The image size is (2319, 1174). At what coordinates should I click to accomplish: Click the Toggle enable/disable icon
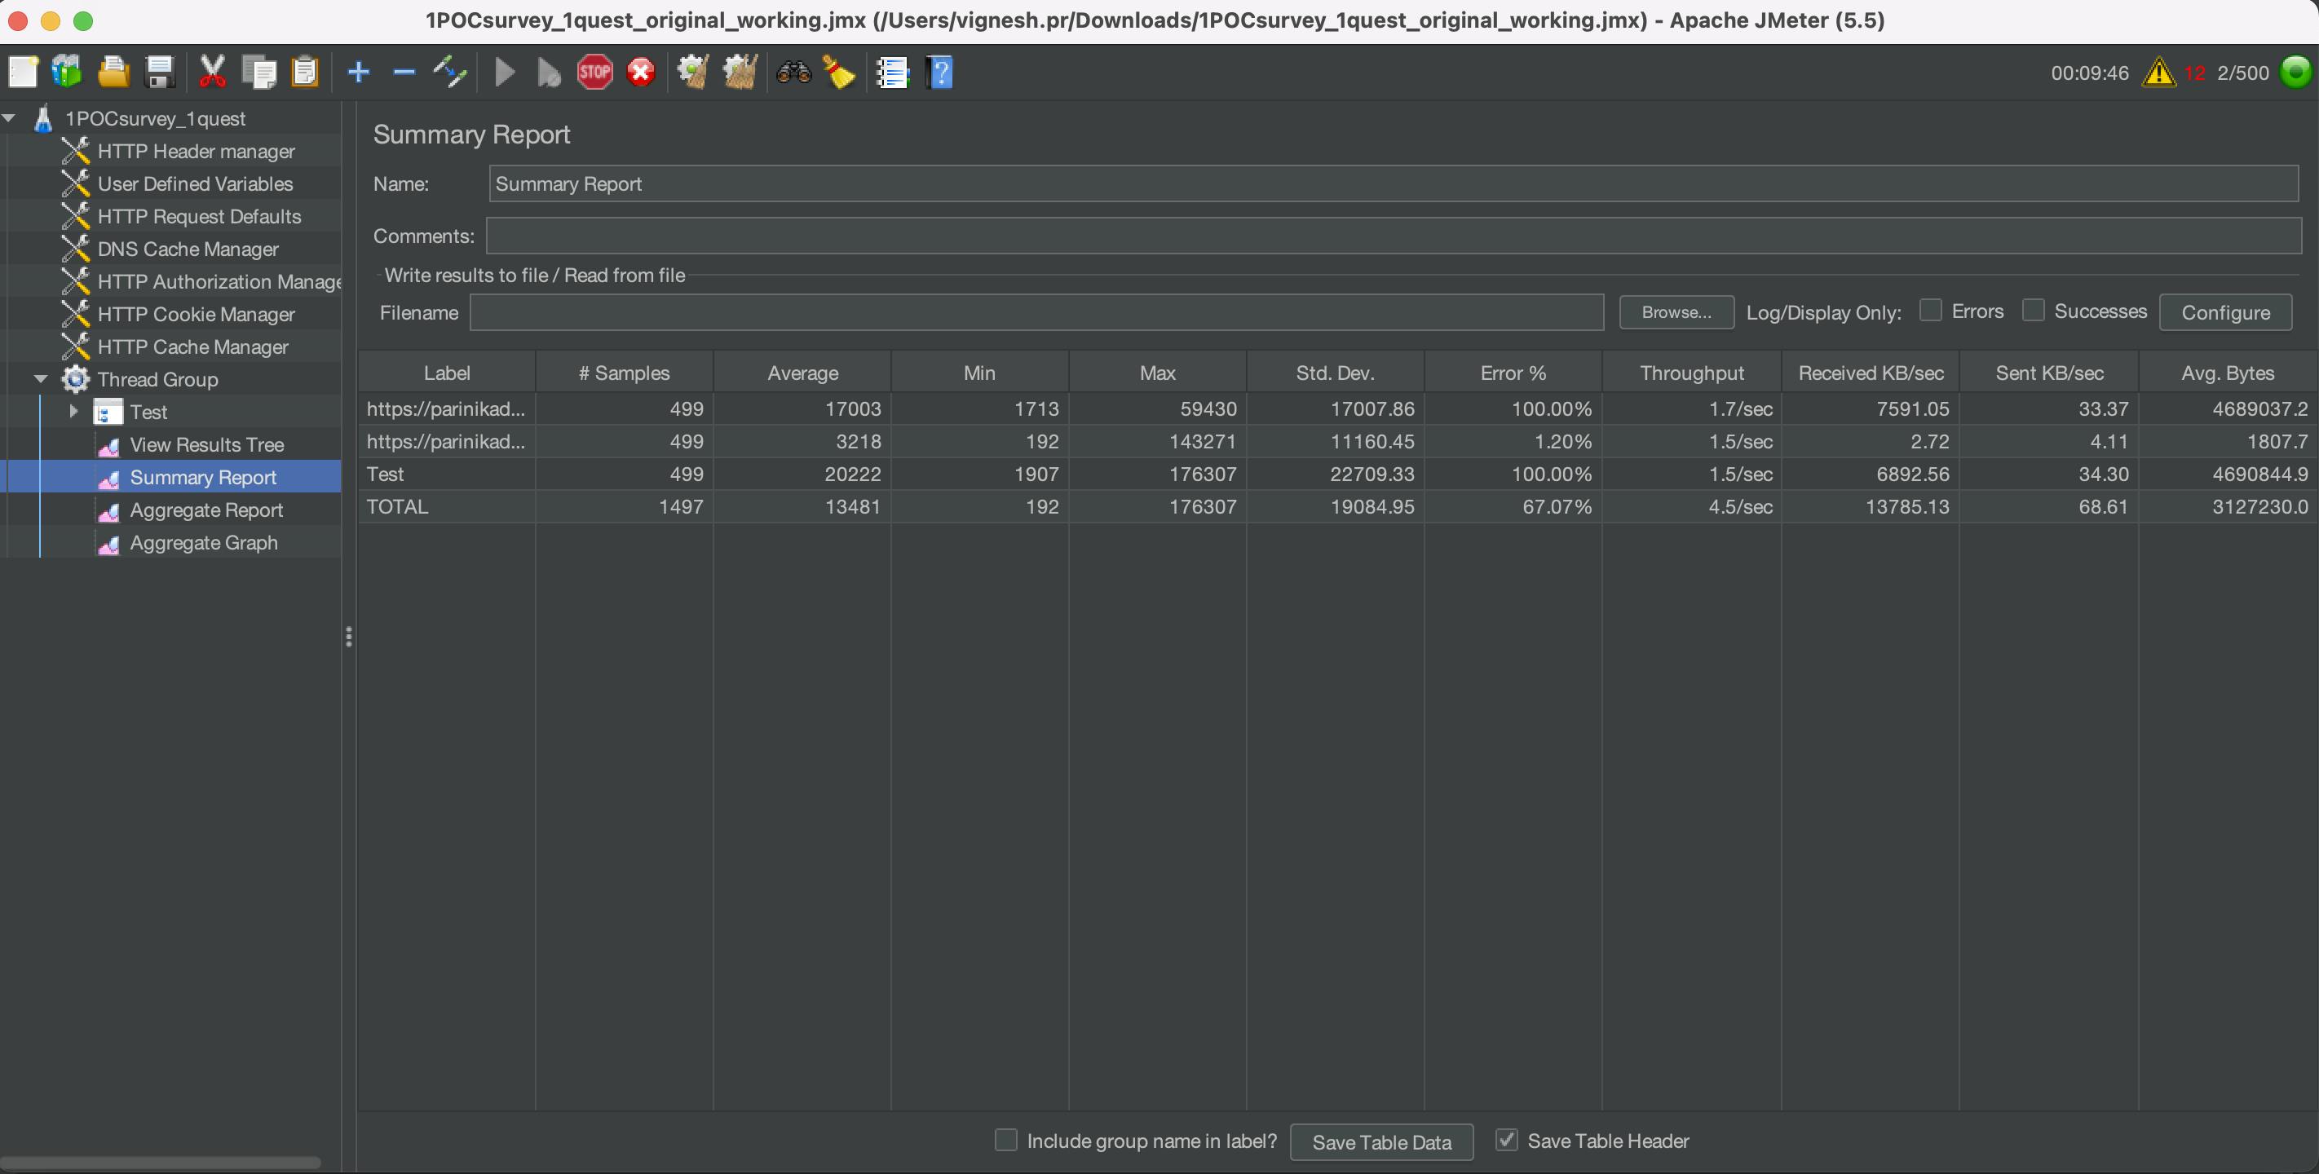pyautogui.click(x=449, y=72)
